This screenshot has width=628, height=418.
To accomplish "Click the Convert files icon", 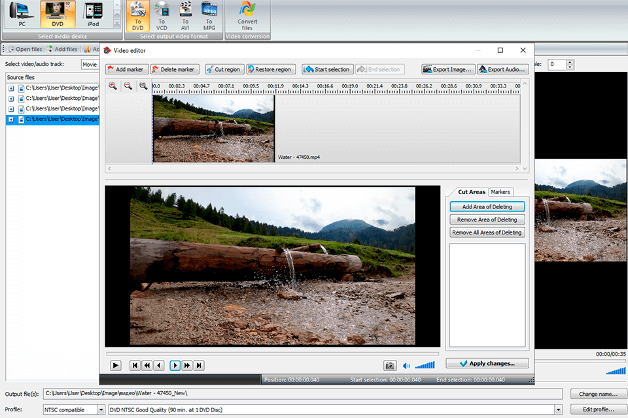I will tap(247, 16).
